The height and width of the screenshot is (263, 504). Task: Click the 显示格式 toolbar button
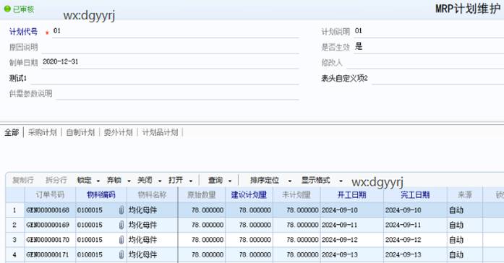pos(316,180)
